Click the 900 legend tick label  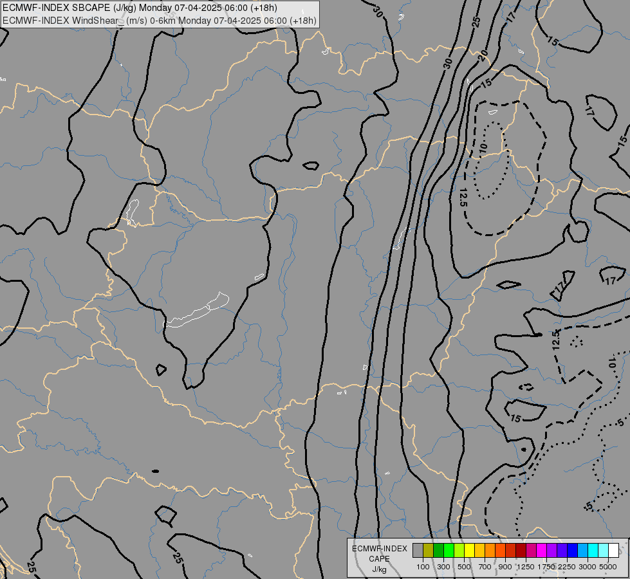tap(505, 567)
